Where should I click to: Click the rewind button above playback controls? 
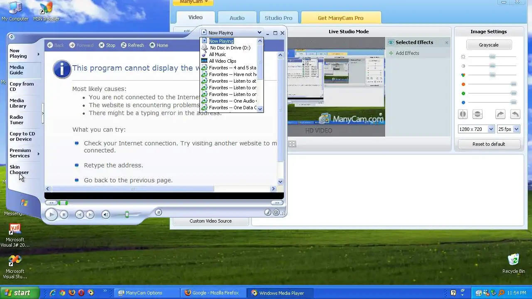pos(51,203)
